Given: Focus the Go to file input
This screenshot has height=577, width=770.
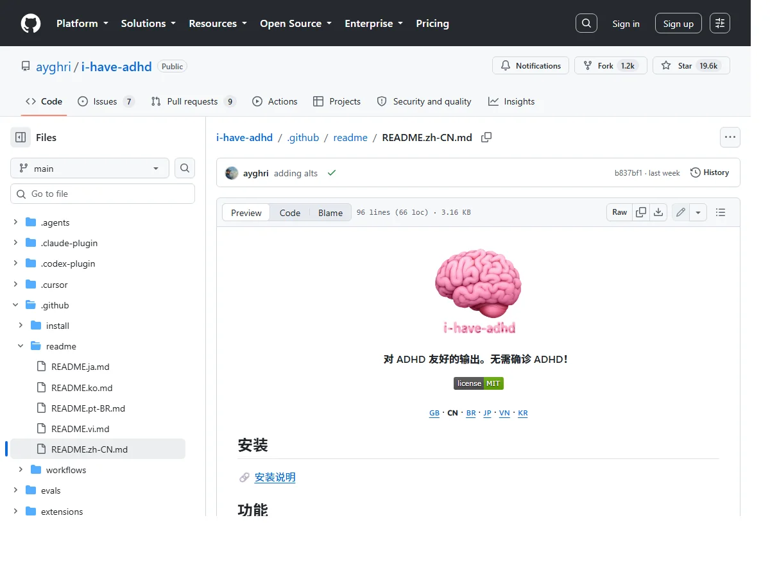Looking at the screenshot, I should [x=103, y=194].
